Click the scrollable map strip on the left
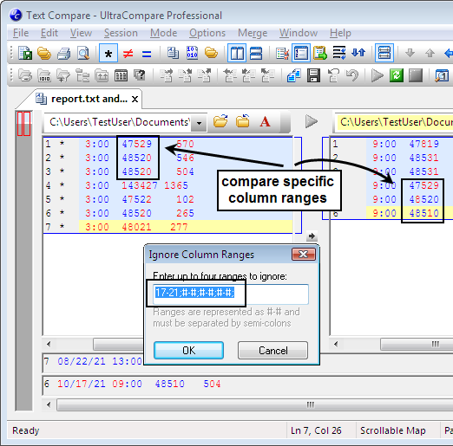The width and height of the screenshot is (453, 446). tap(23, 260)
